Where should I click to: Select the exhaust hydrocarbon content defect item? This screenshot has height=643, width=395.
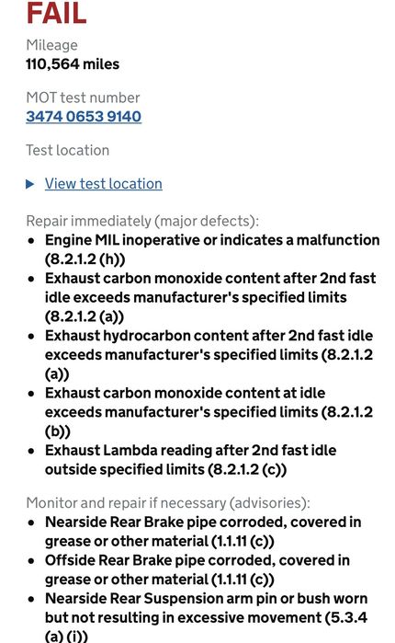[x=209, y=355]
